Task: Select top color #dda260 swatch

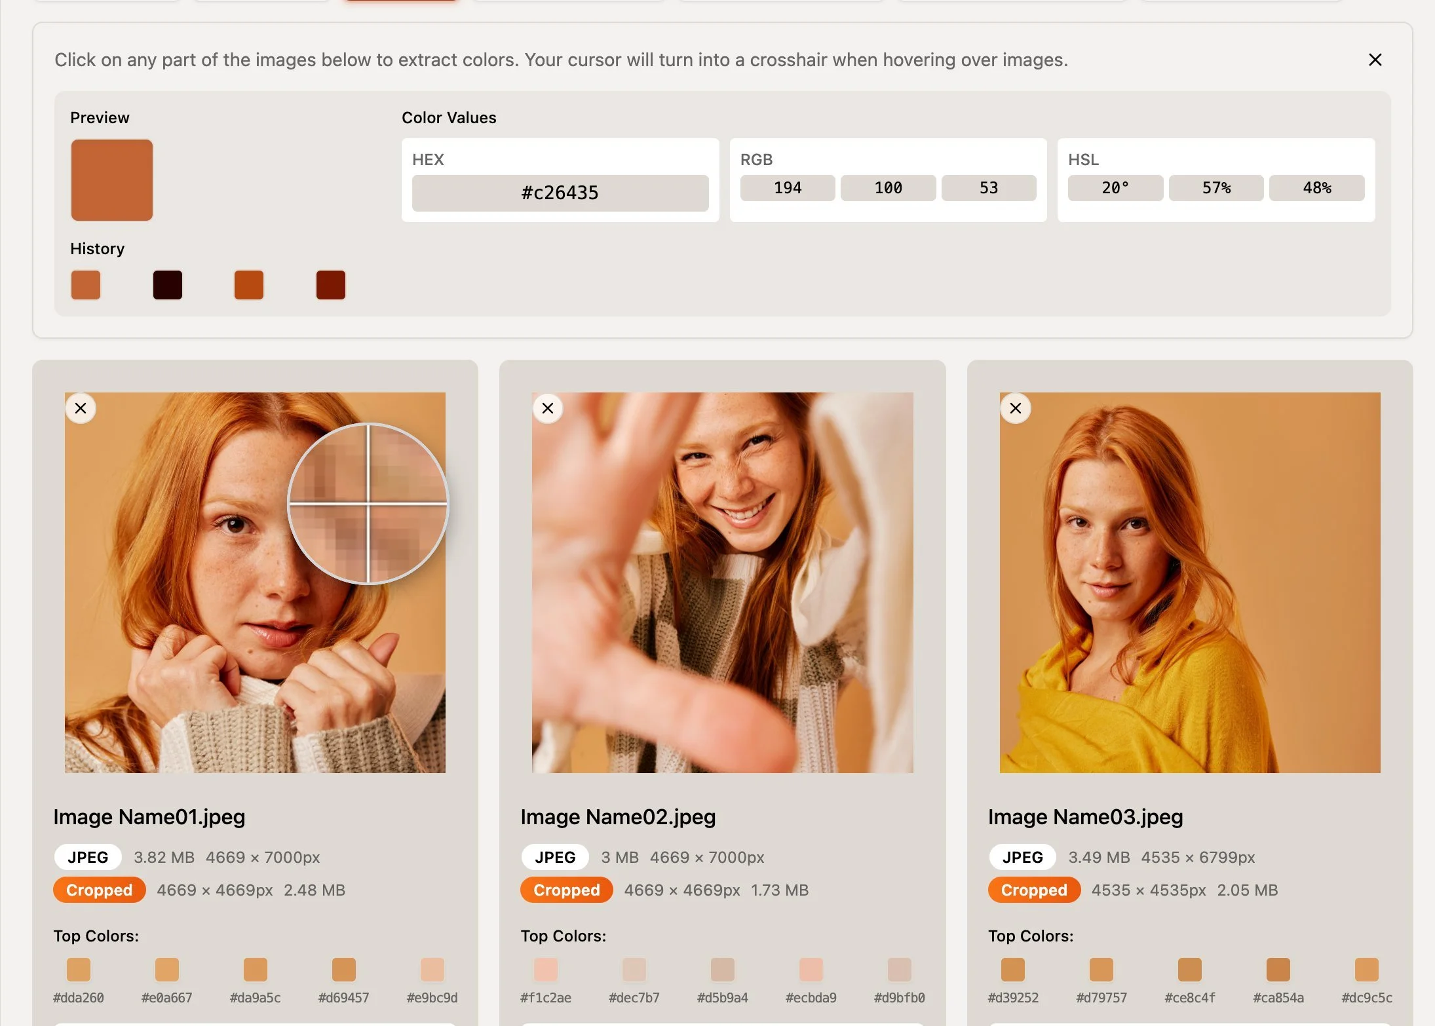Action: (79, 970)
